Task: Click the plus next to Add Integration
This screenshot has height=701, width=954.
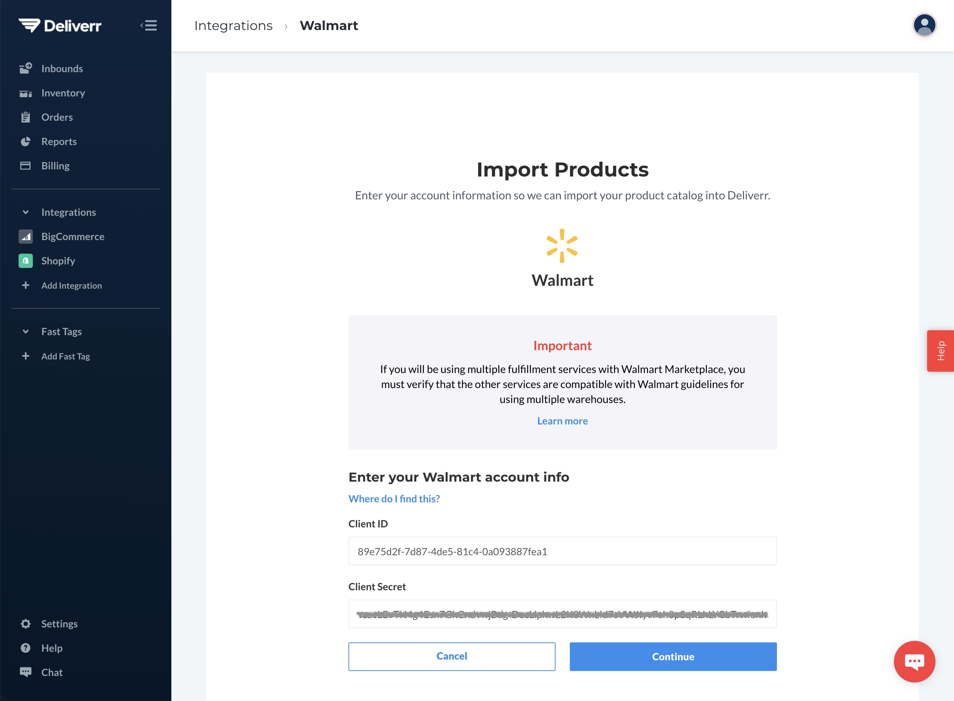Action: click(x=25, y=285)
